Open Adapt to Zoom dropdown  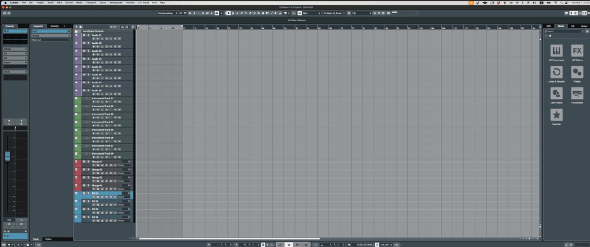[334, 13]
